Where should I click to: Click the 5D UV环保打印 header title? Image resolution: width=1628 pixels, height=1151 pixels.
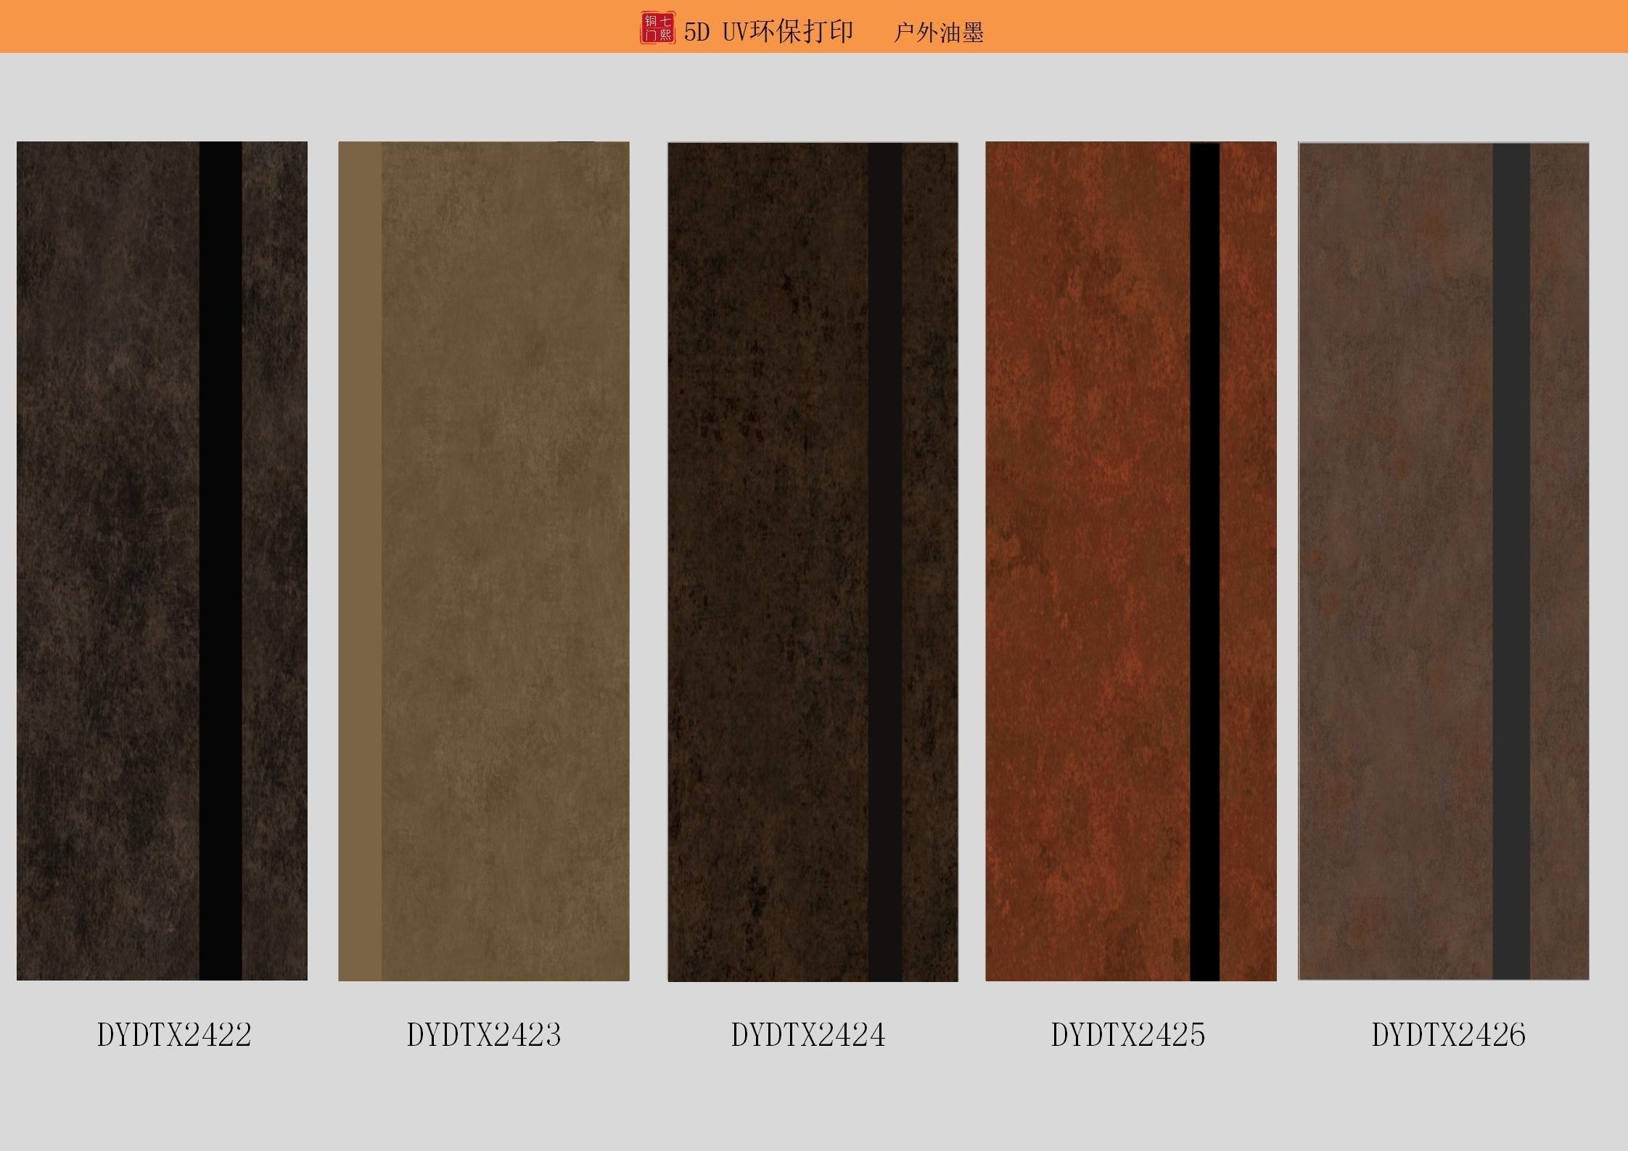click(x=768, y=32)
